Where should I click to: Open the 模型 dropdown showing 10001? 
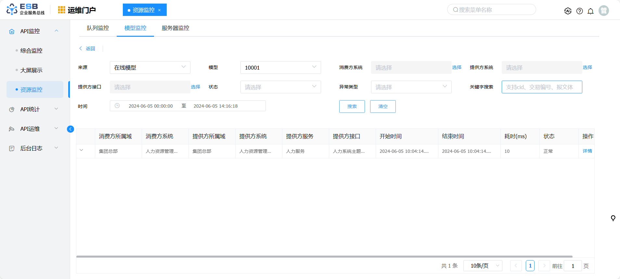coord(280,67)
